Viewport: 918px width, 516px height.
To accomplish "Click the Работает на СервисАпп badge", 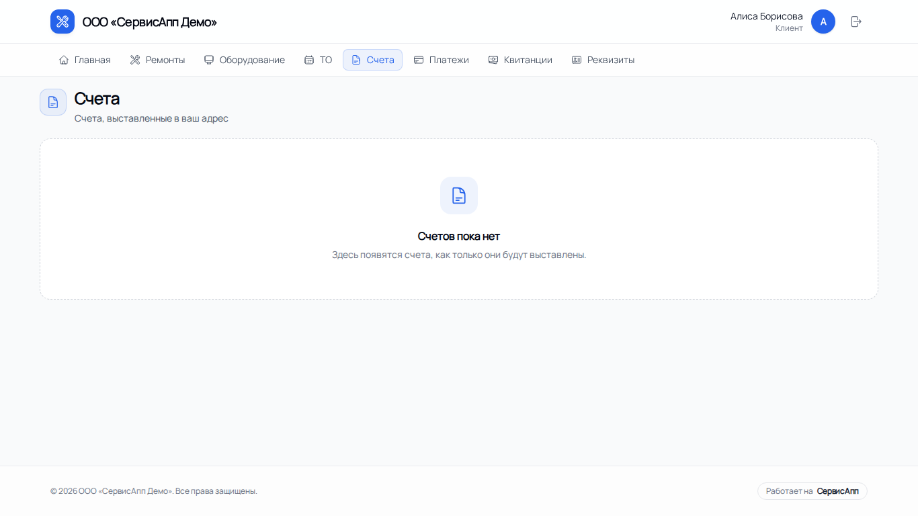I will 812,491.
